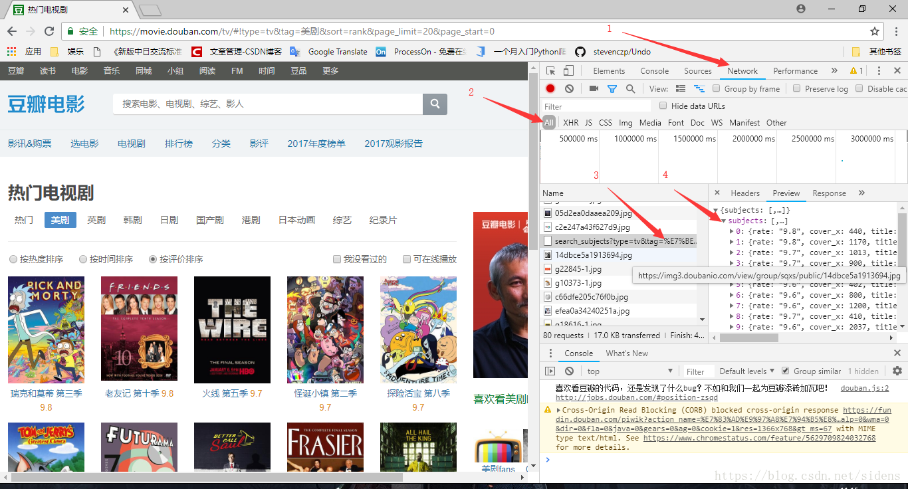Click Douban movie search box

tap(268, 104)
